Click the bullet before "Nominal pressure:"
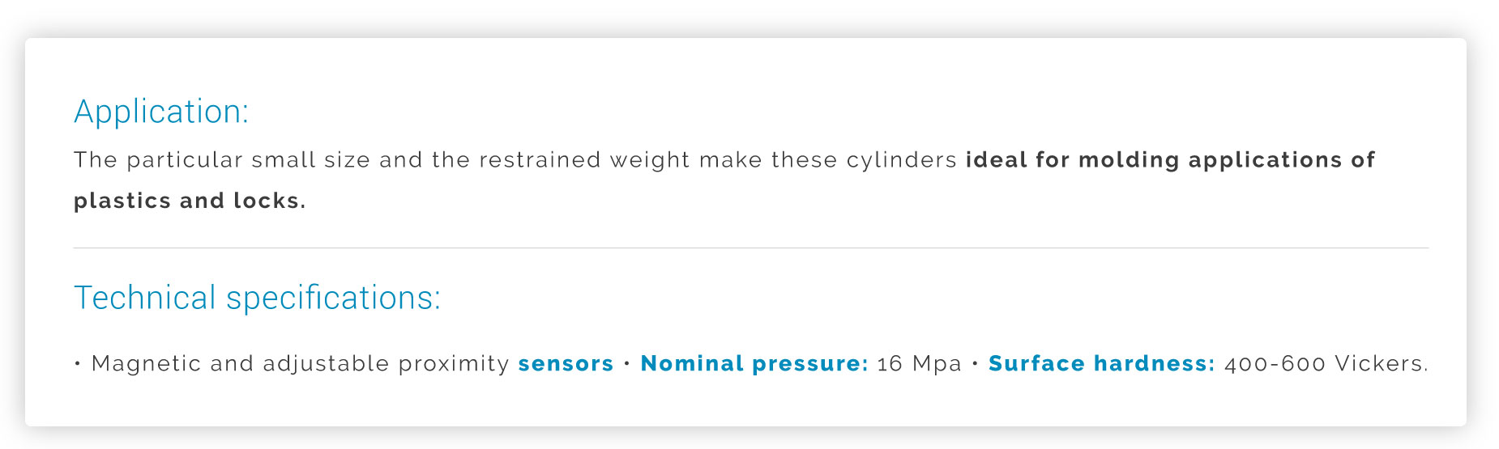Image resolution: width=1499 pixels, height=449 pixels. tap(627, 364)
